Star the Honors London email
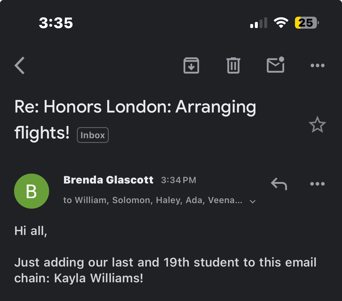The height and width of the screenshot is (301, 342). pyautogui.click(x=317, y=124)
